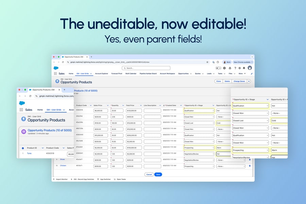Cancel the grid edits

[x=149, y=174]
